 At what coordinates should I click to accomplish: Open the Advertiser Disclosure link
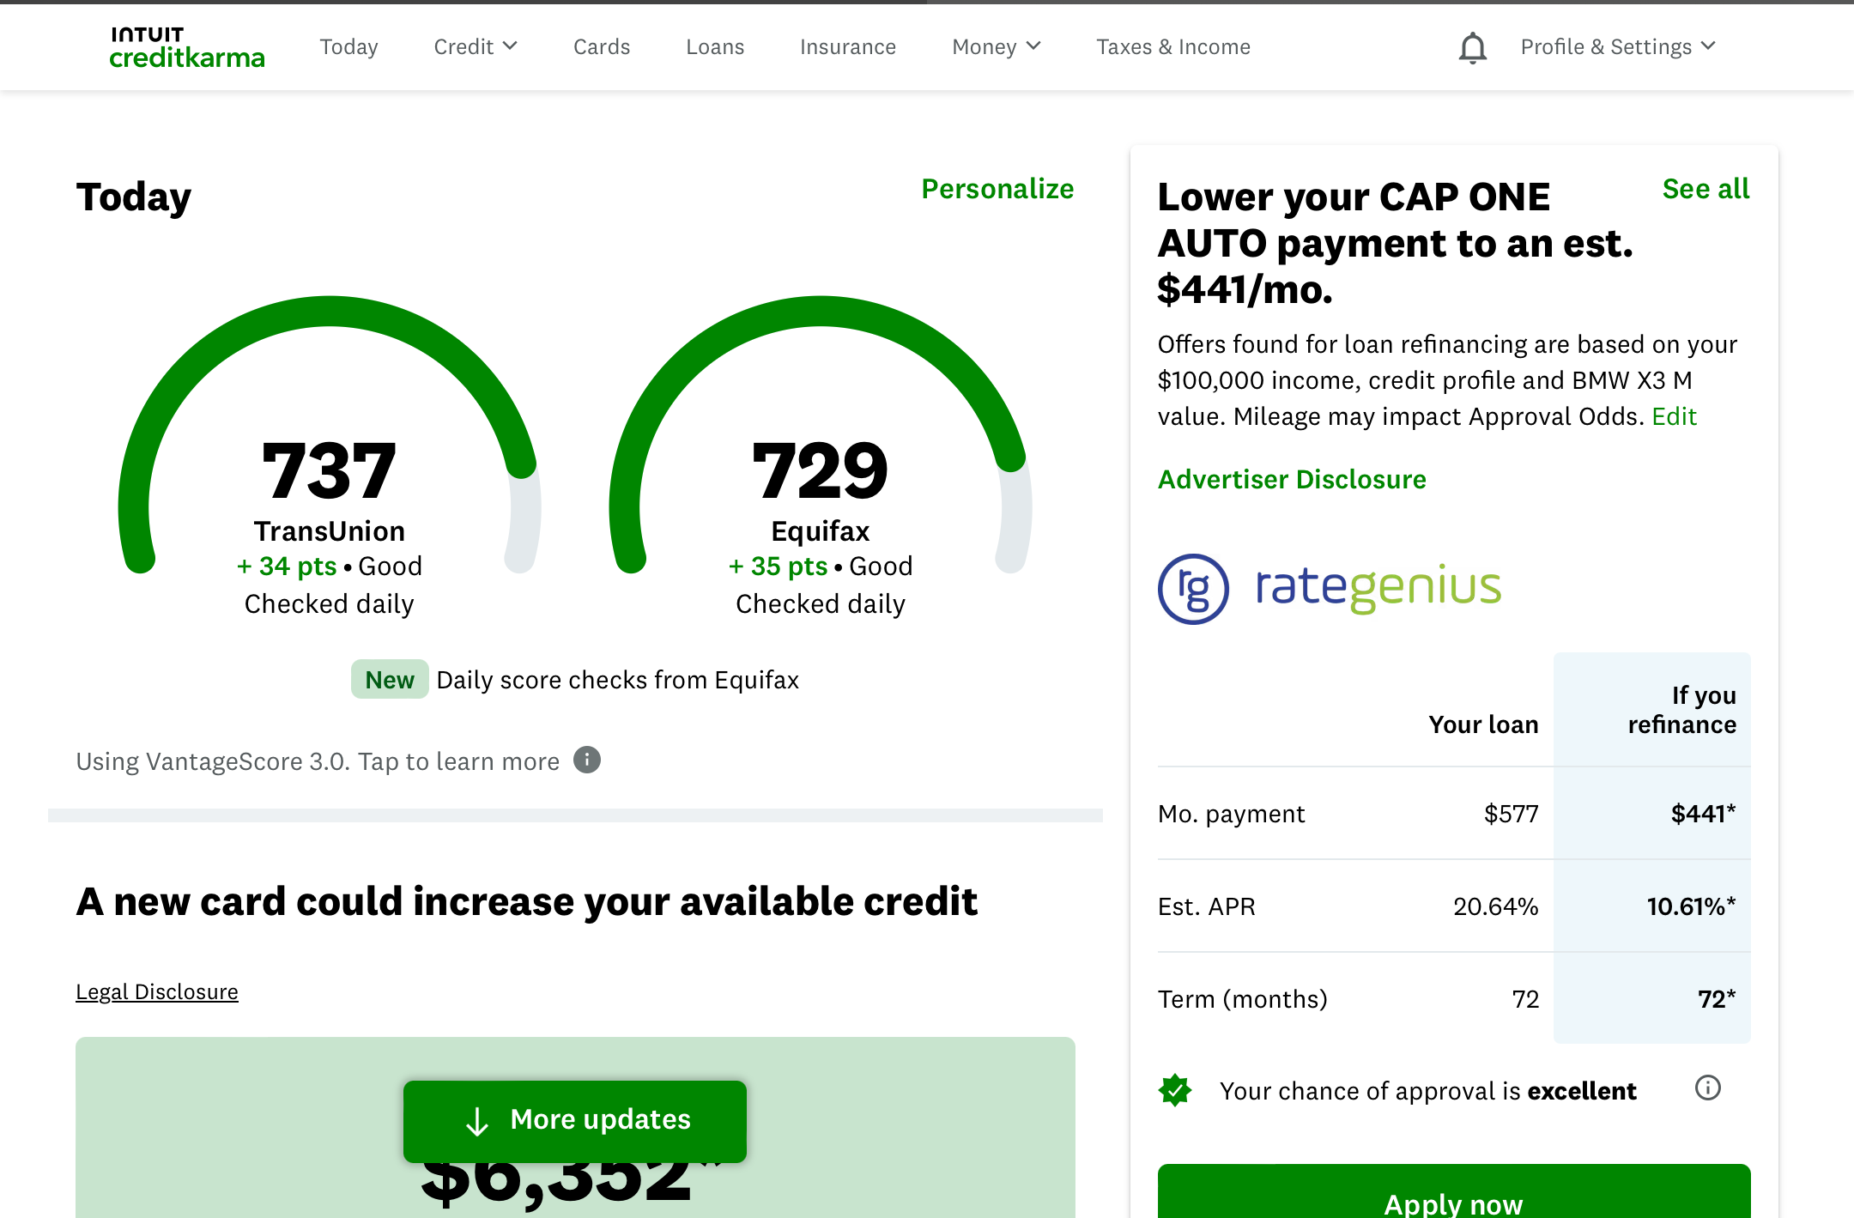click(x=1292, y=479)
